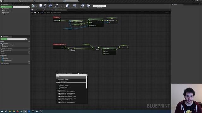Screen dimensions: 202x113
Task: Collapse the EventGraph tree item
Action: coord(1,43)
